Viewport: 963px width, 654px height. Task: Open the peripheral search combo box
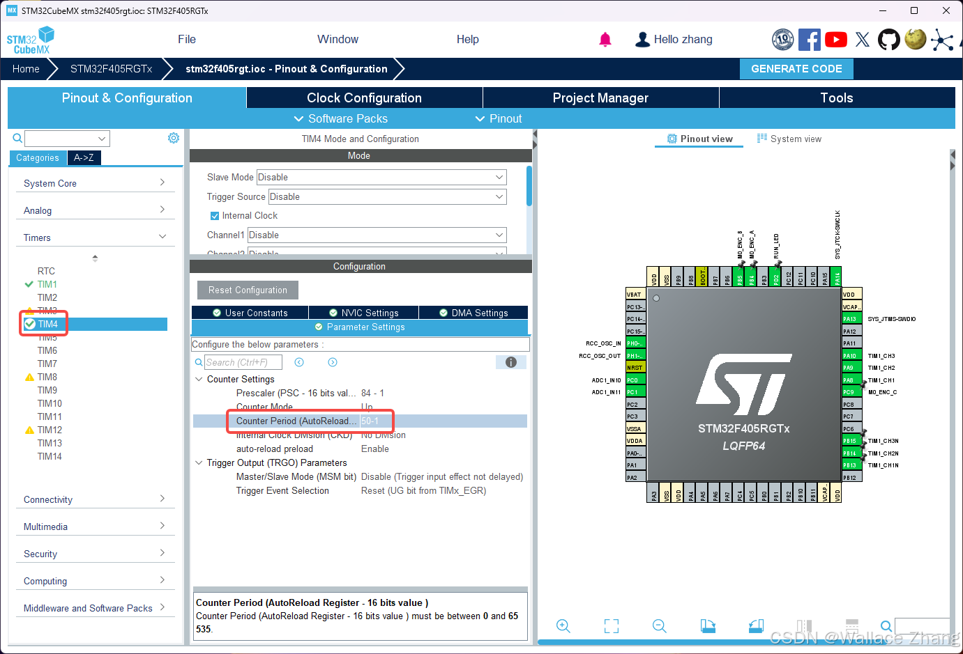point(67,138)
